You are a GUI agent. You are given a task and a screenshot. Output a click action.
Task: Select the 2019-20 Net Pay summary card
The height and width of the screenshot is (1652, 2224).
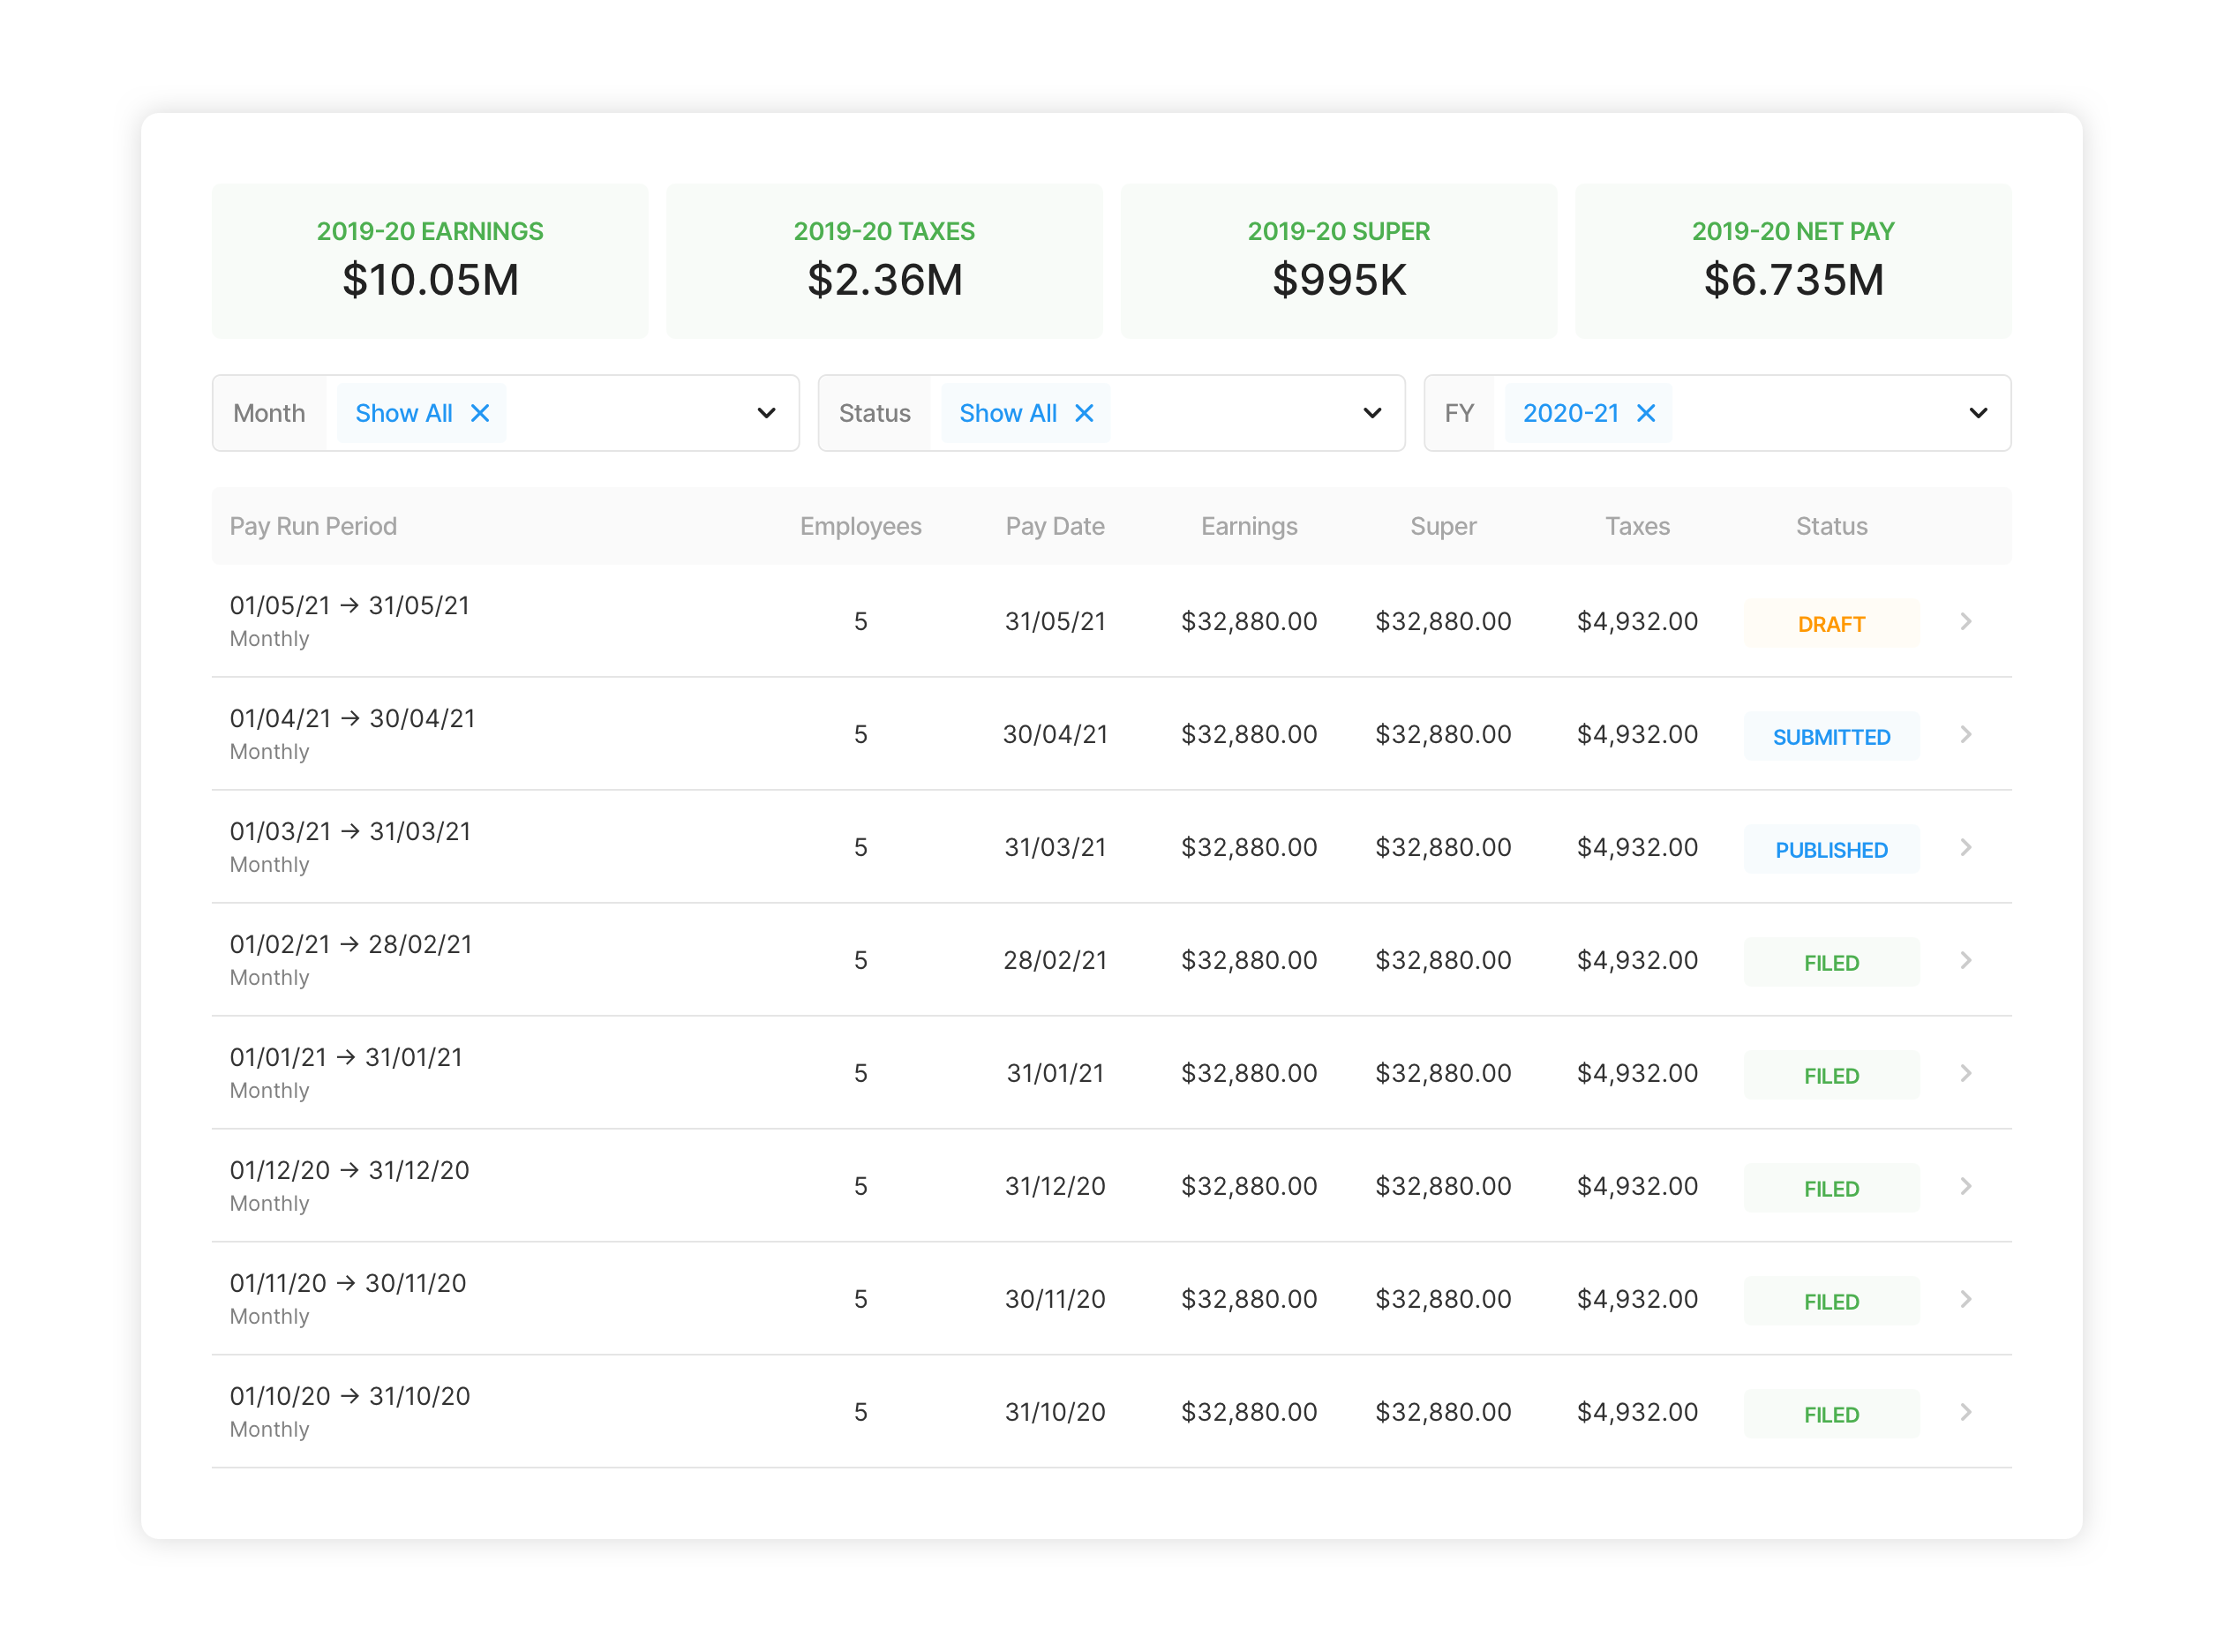[1792, 261]
